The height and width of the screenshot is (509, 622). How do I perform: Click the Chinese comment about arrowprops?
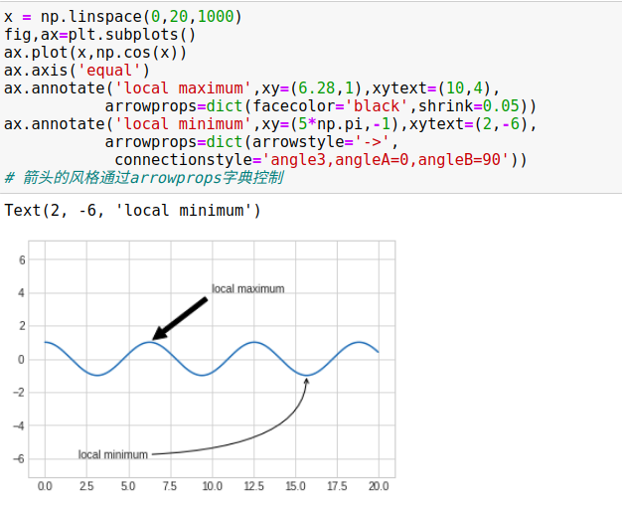click(x=144, y=178)
